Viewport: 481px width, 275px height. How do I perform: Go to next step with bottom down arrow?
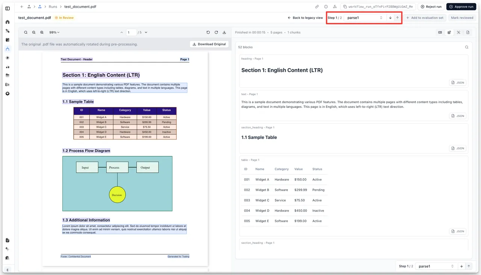[461, 266]
